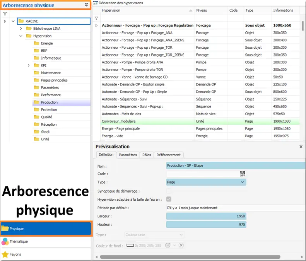Select the Convoyeur_modulaire row

tap(200, 121)
